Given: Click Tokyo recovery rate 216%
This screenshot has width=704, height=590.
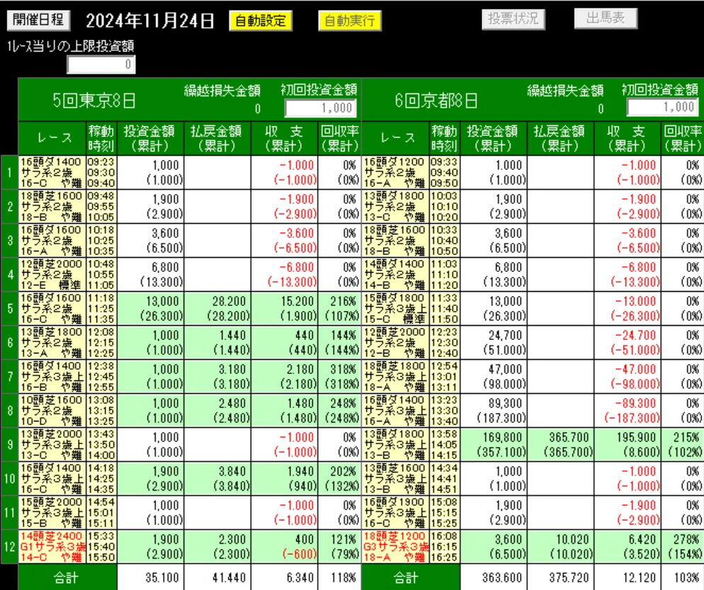Looking at the screenshot, I should 339,309.
